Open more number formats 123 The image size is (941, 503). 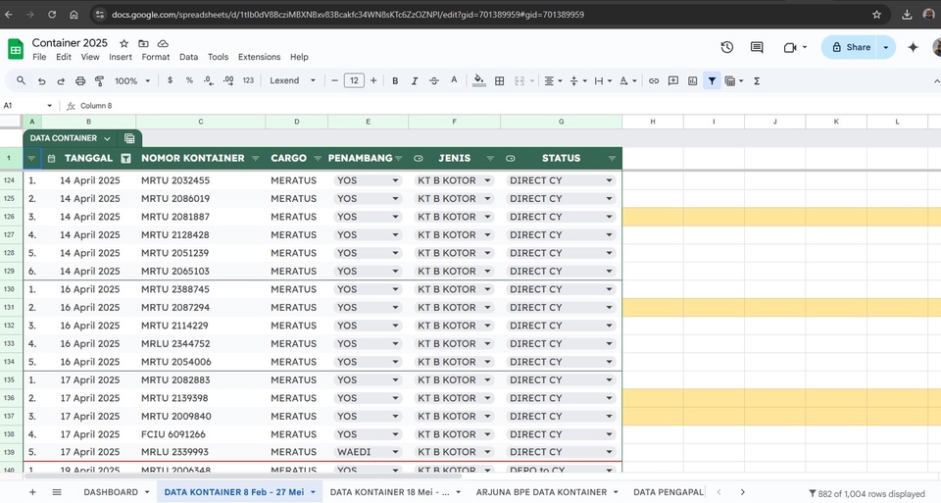point(248,80)
